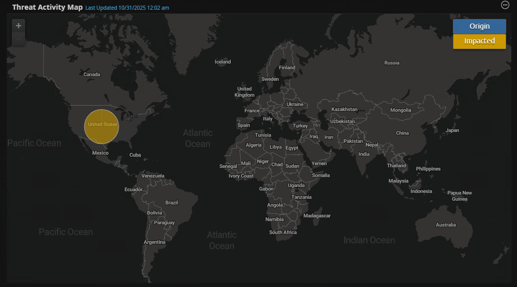Choose South Africa on the map

click(283, 233)
